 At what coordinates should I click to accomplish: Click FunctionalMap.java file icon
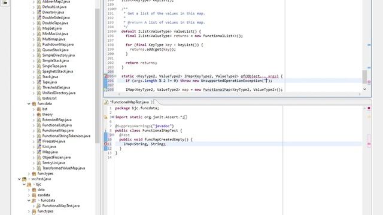click(39, 130)
